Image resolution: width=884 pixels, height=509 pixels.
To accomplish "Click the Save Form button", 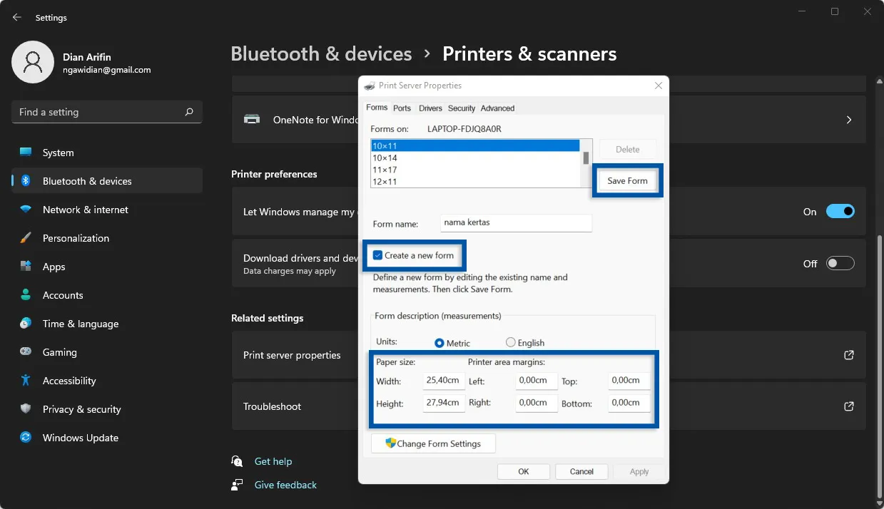I will [x=627, y=180].
